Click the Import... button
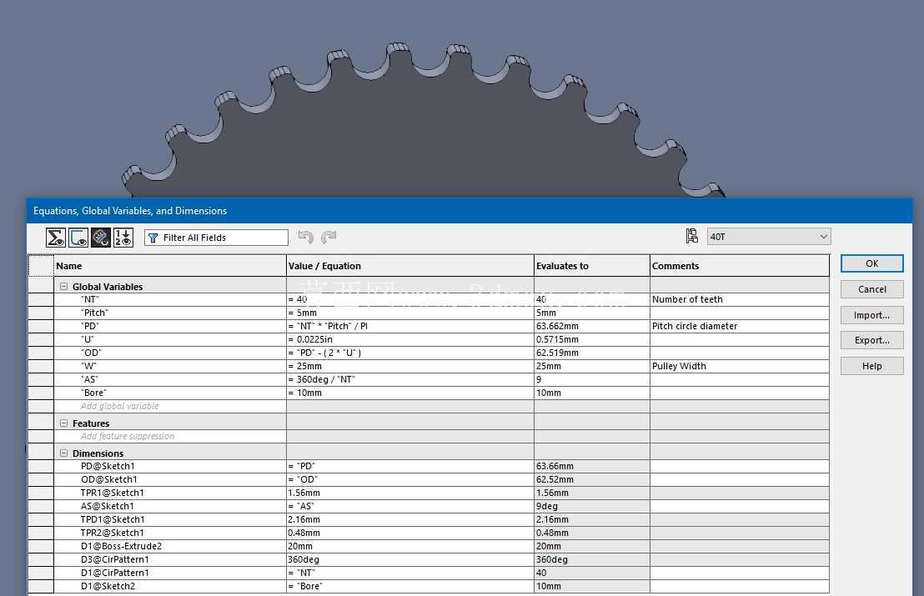924x596 pixels. pyautogui.click(x=871, y=315)
